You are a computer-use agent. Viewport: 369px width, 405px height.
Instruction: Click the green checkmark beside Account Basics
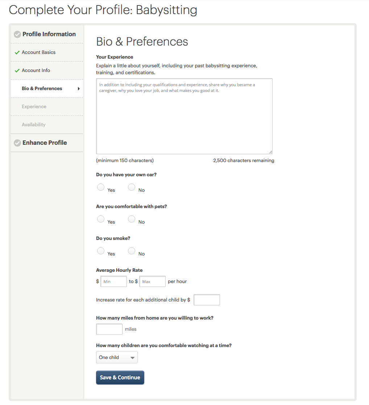[17, 52]
